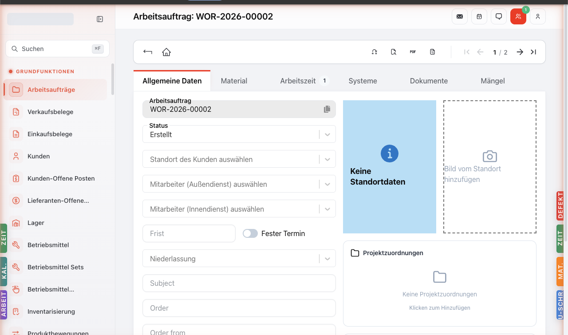
Task: Open the Standort des Kunden dropdown
Action: coord(239,159)
